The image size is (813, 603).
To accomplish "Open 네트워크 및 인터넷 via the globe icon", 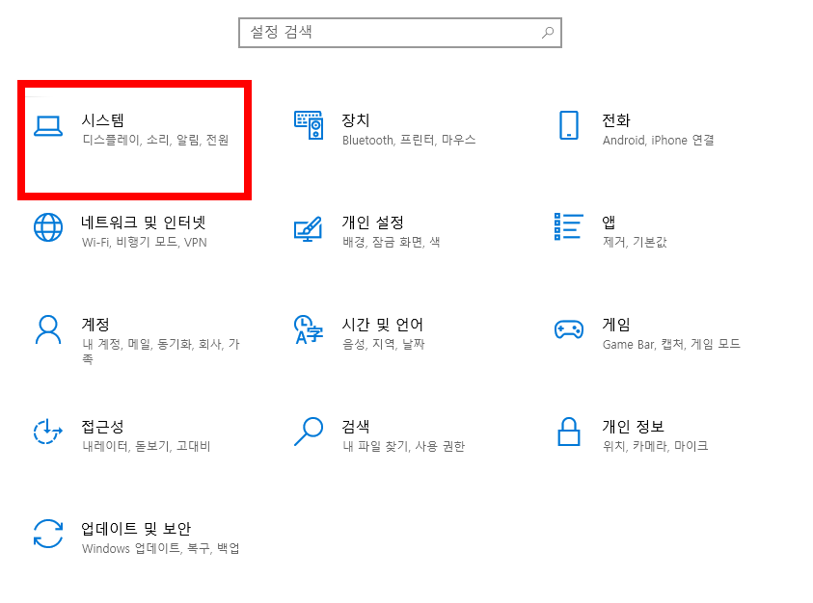I will point(47,228).
